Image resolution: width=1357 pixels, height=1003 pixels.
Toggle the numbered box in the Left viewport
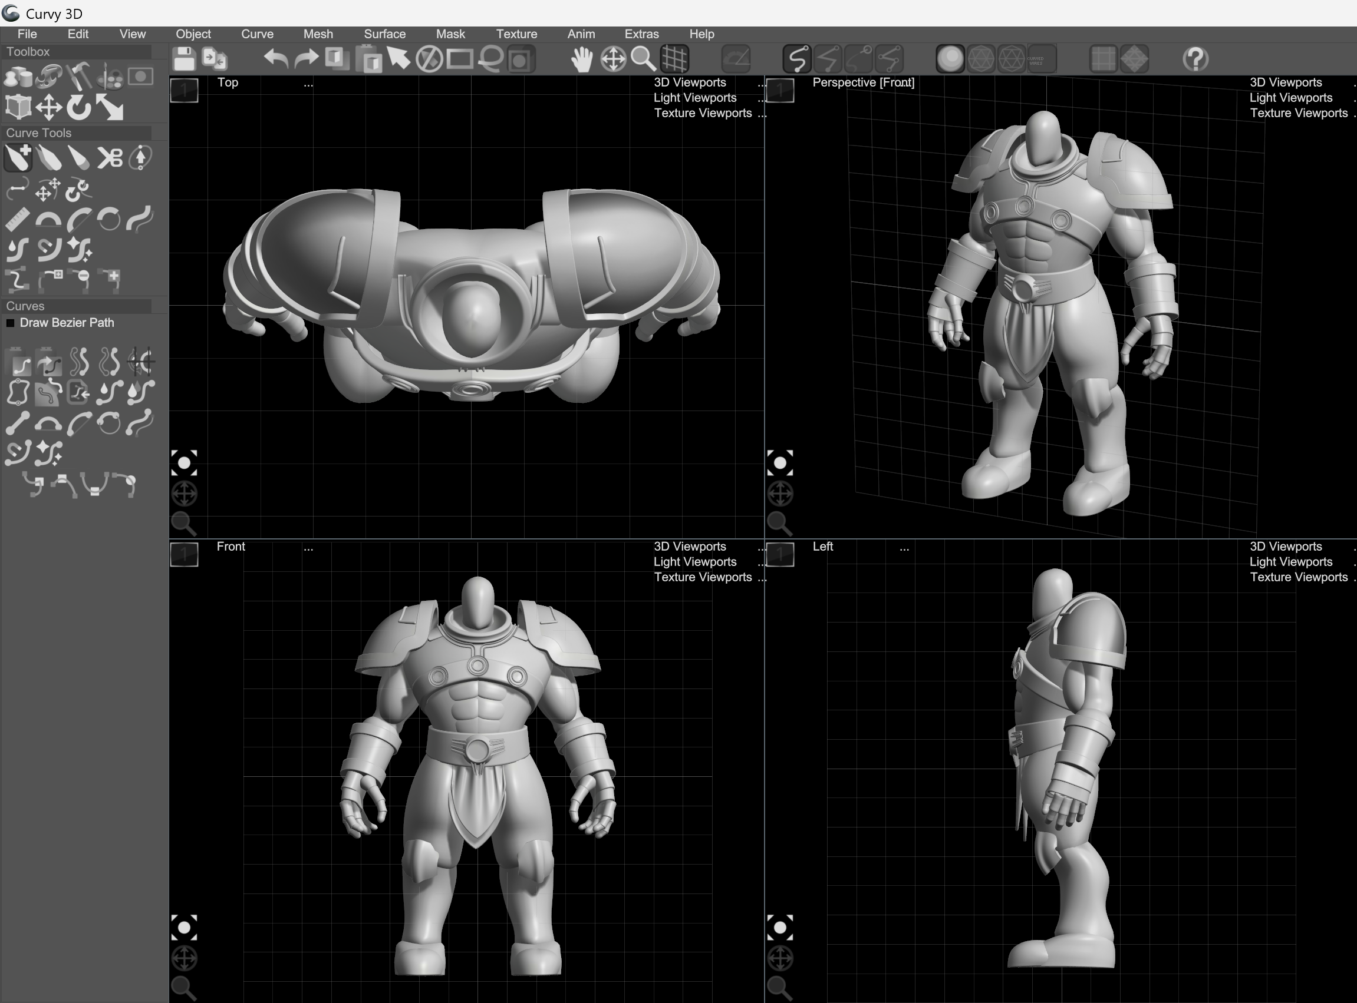pos(780,554)
